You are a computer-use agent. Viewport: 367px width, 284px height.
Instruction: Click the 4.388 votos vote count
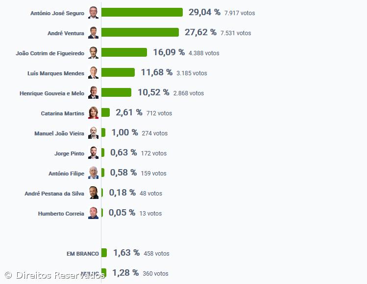pyautogui.click(x=204, y=53)
